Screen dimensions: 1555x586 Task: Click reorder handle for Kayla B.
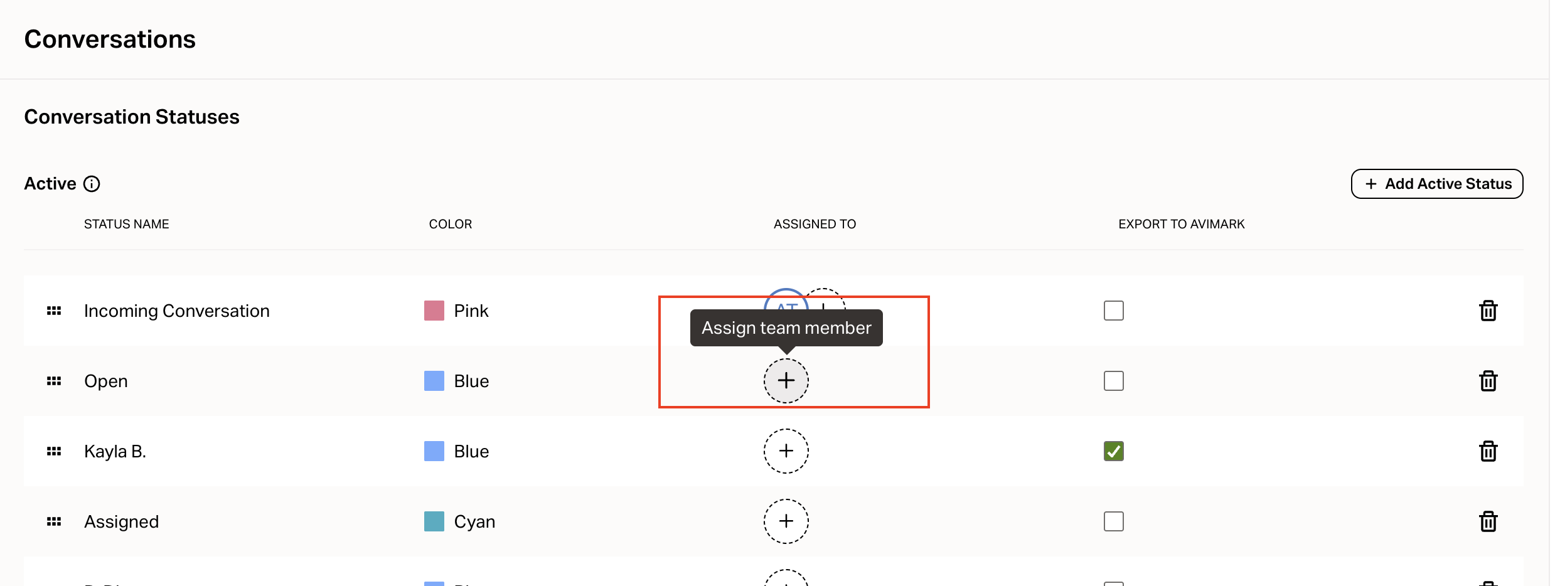pos(54,451)
